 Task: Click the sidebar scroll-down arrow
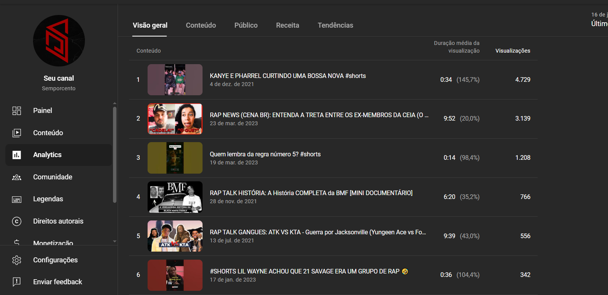(x=115, y=242)
